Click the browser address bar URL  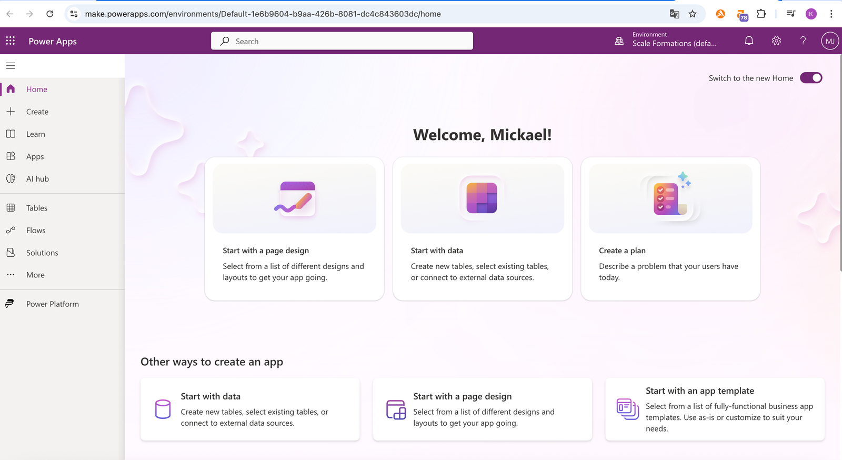[x=263, y=14]
